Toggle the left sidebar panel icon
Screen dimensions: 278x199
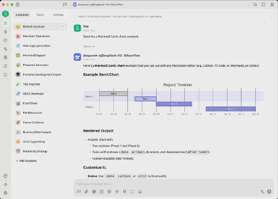18,5
